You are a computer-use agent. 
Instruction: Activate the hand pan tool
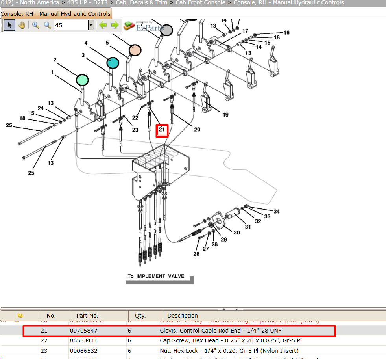(x=22, y=25)
